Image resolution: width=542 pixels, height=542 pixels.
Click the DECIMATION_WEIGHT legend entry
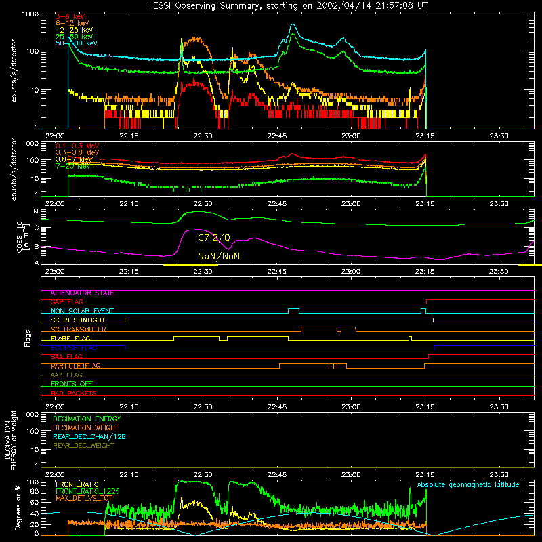[86, 428]
